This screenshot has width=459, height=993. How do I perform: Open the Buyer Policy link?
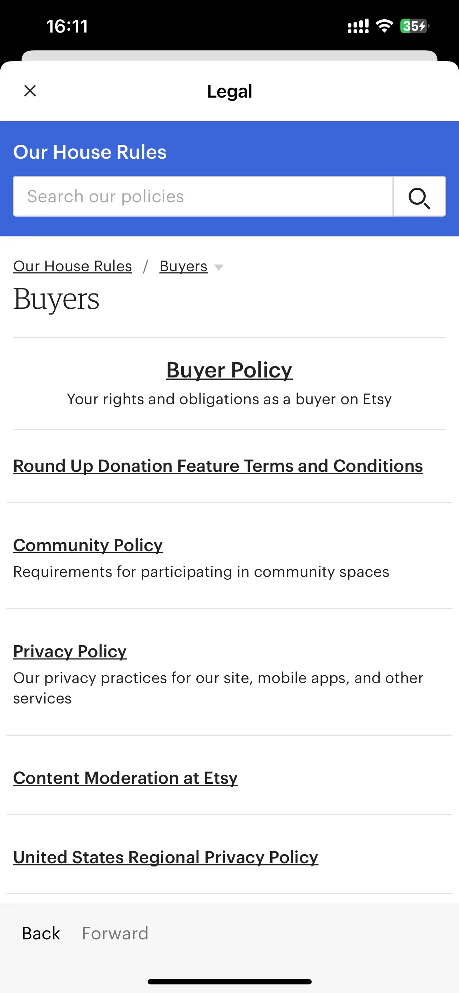point(229,370)
